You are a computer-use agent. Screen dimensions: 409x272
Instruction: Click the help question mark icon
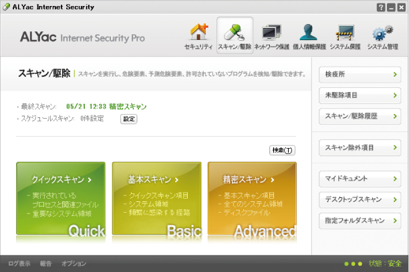(381, 7)
